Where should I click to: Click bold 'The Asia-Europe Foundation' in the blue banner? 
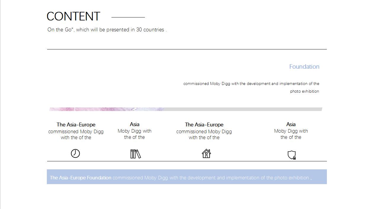pos(81,178)
